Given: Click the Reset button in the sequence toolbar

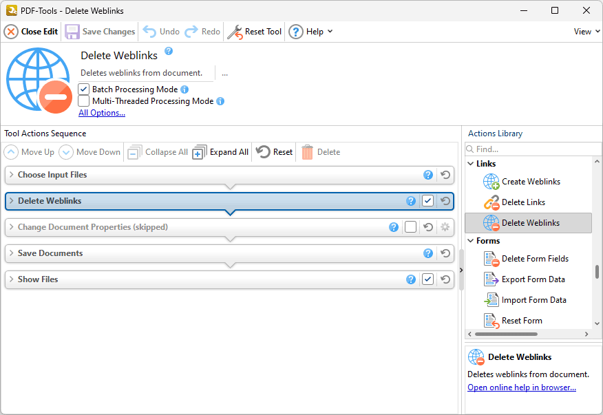Looking at the screenshot, I should tap(274, 152).
